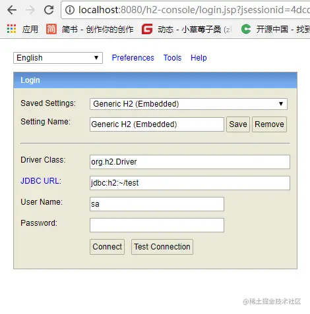Click the Preferences link
This screenshot has width=310, height=314.
[133, 58]
